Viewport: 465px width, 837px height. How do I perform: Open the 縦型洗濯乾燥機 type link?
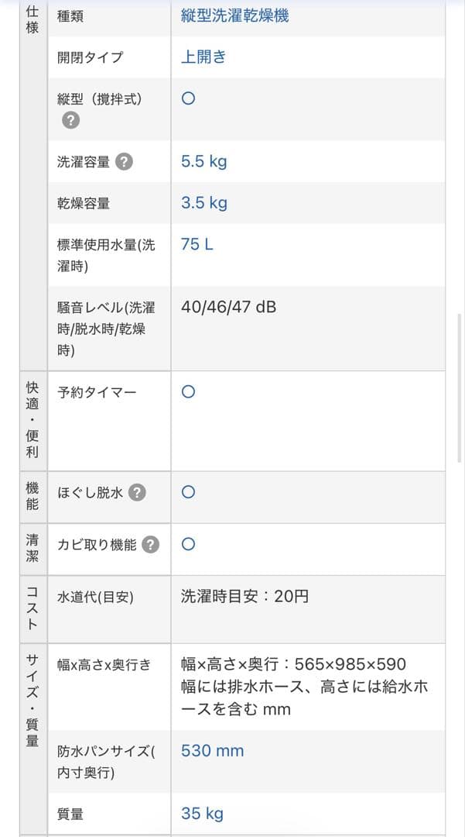pos(233,15)
